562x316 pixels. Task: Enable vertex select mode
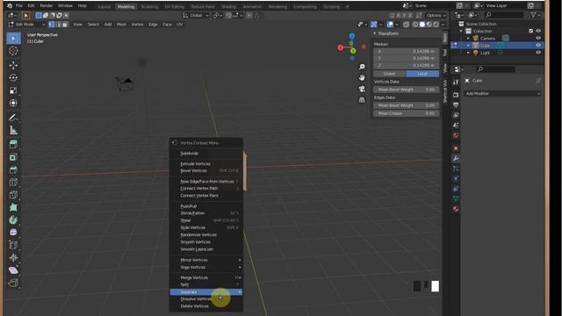click(x=52, y=25)
